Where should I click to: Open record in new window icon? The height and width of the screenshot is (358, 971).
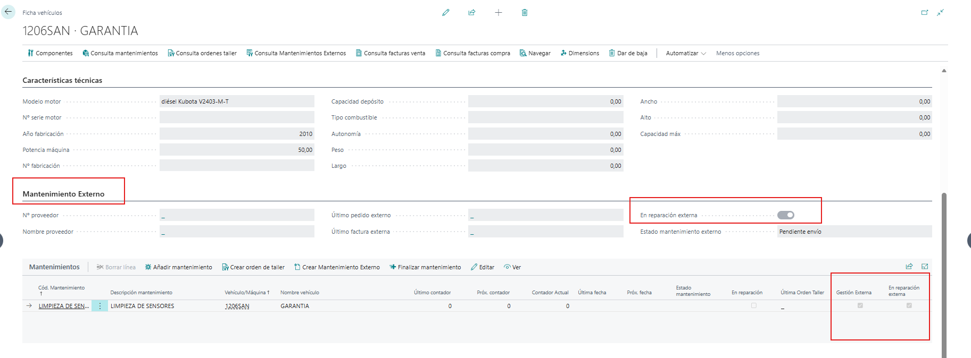[925, 12]
